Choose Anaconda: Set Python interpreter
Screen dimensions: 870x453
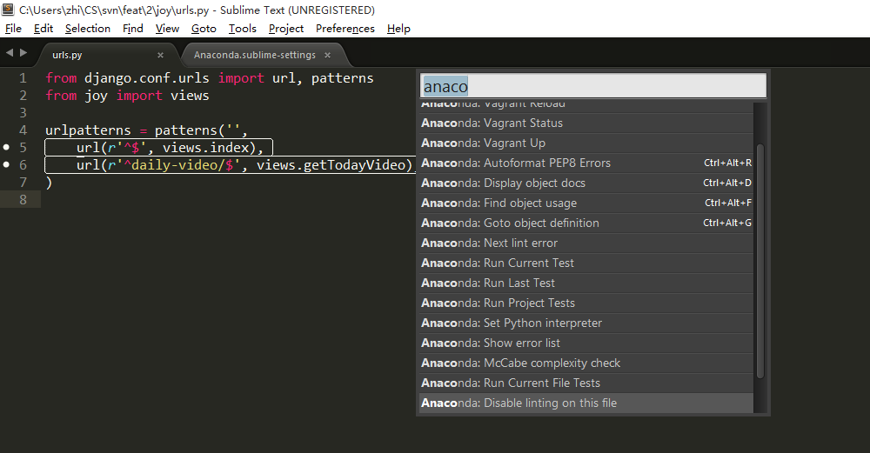point(586,323)
